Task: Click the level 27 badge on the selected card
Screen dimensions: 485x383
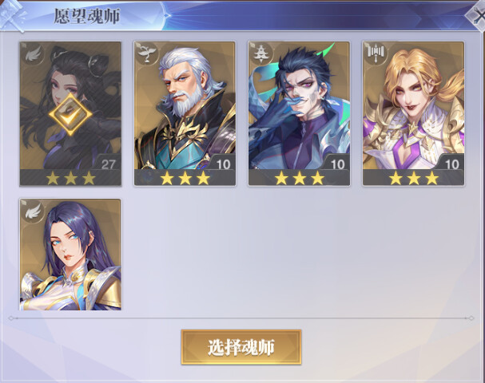Action: [x=107, y=163]
